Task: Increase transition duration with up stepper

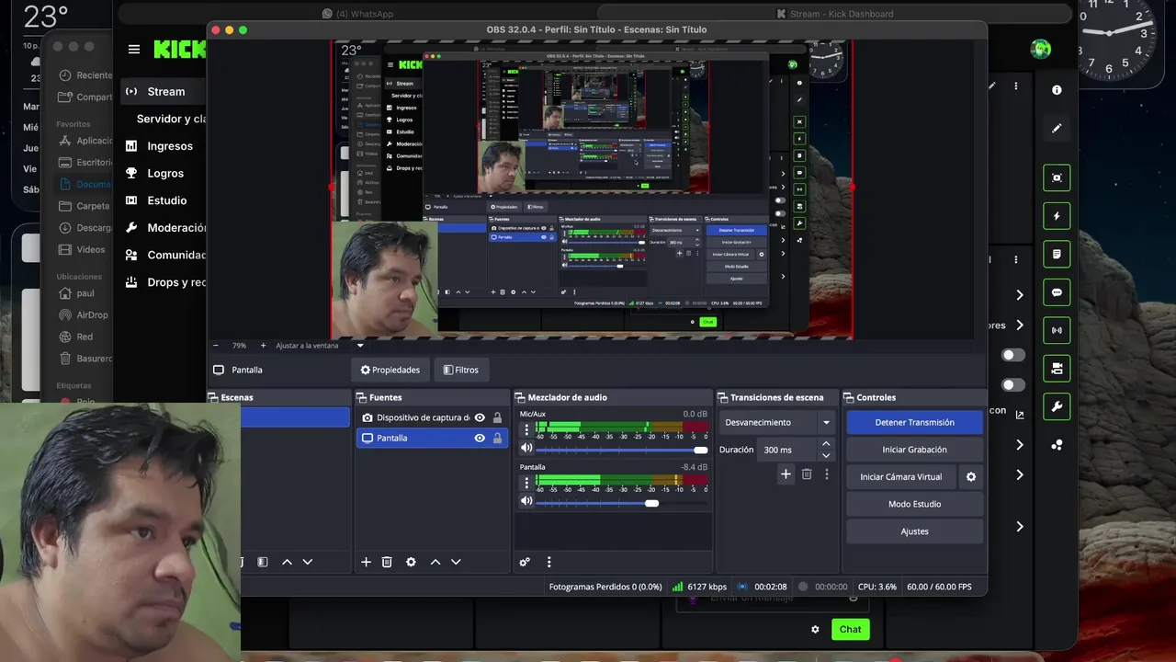Action: [x=826, y=445]
